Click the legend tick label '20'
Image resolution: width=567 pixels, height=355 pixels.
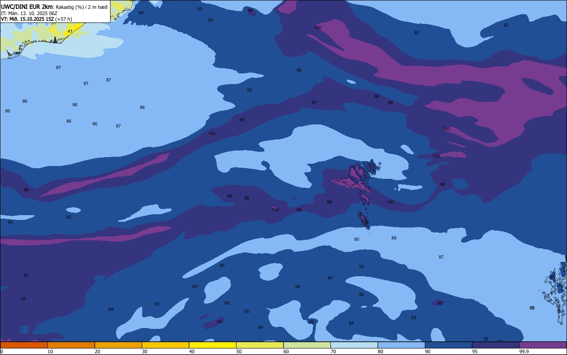pos(97,351)
